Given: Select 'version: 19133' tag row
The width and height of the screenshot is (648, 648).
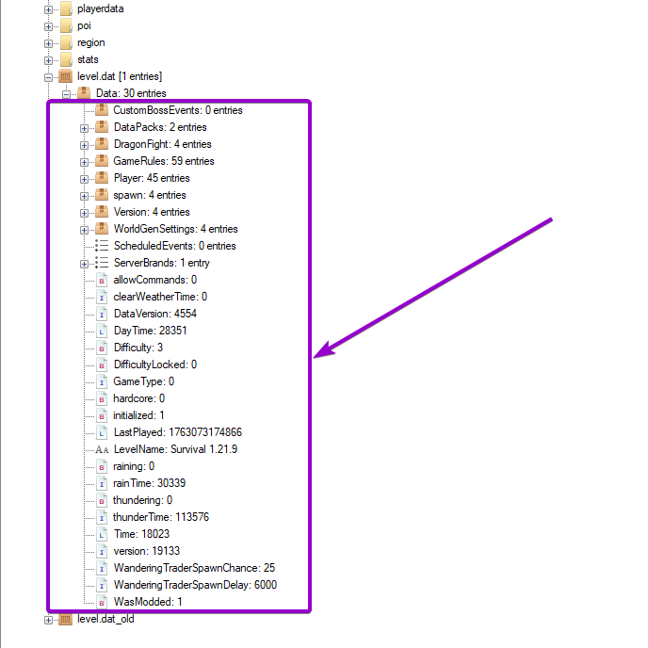Looking at the screenshot, I should [x=147, y=550].
